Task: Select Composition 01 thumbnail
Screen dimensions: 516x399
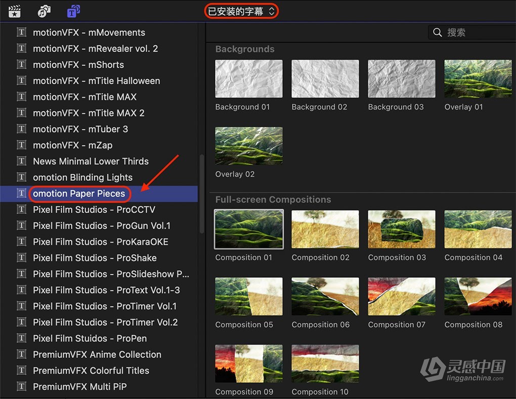Action: tap(249, 229)
